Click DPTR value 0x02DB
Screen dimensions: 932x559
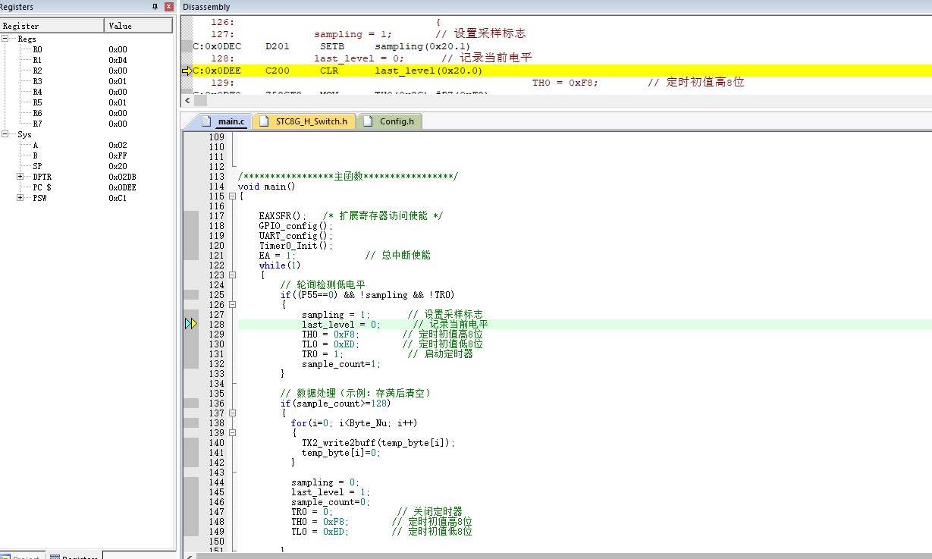[122, 177]
